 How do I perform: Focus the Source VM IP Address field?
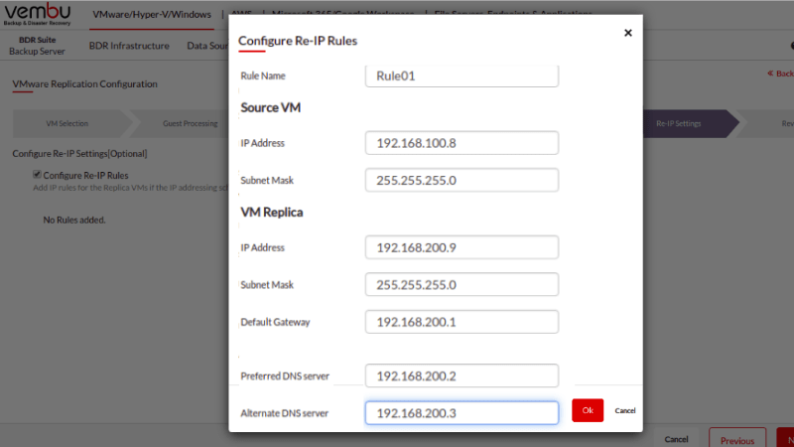[462, 143]
